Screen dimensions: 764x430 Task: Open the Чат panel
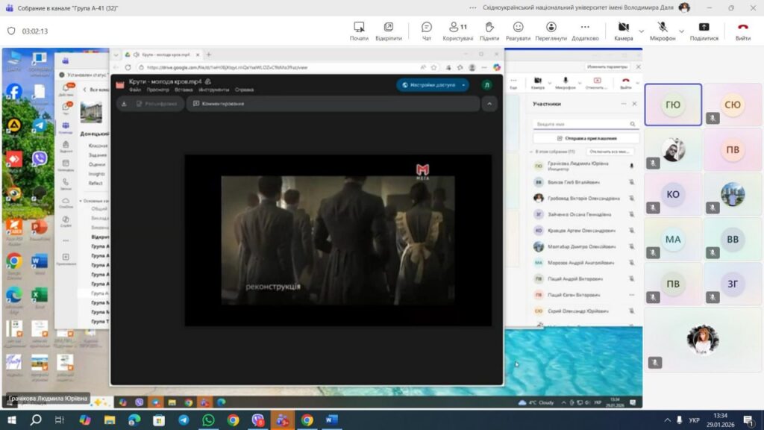pos(426,31)
